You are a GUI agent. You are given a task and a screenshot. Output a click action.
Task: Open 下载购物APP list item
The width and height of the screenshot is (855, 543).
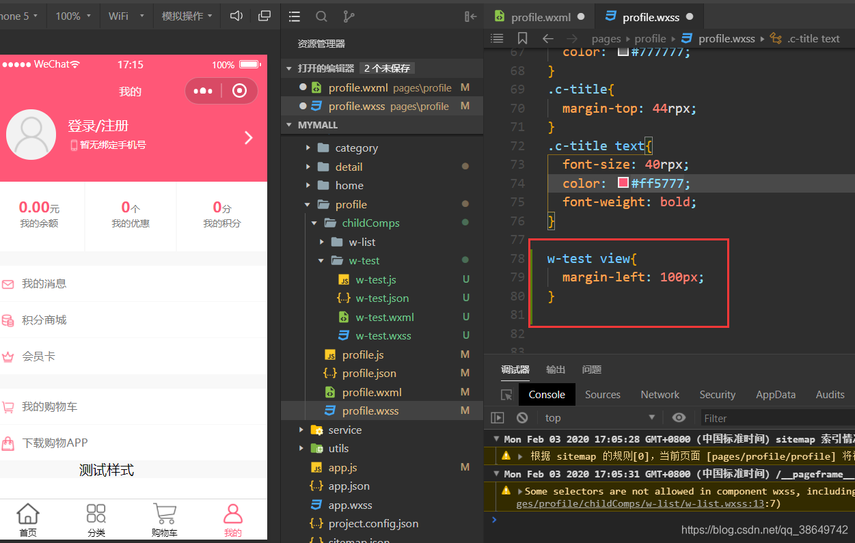click(133, 443)
